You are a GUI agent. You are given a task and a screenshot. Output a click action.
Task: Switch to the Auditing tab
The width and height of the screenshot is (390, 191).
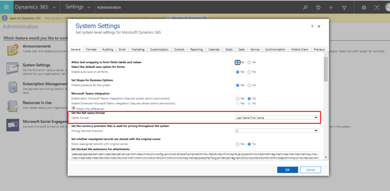[108, 49]
